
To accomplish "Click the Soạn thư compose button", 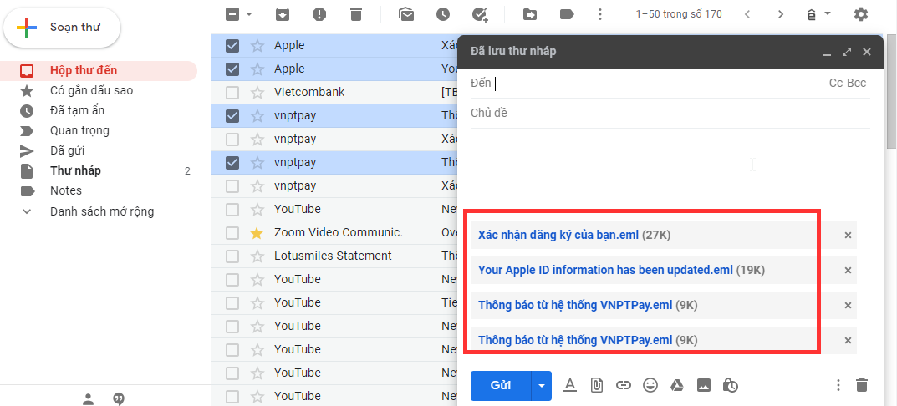I will [63, 28].
